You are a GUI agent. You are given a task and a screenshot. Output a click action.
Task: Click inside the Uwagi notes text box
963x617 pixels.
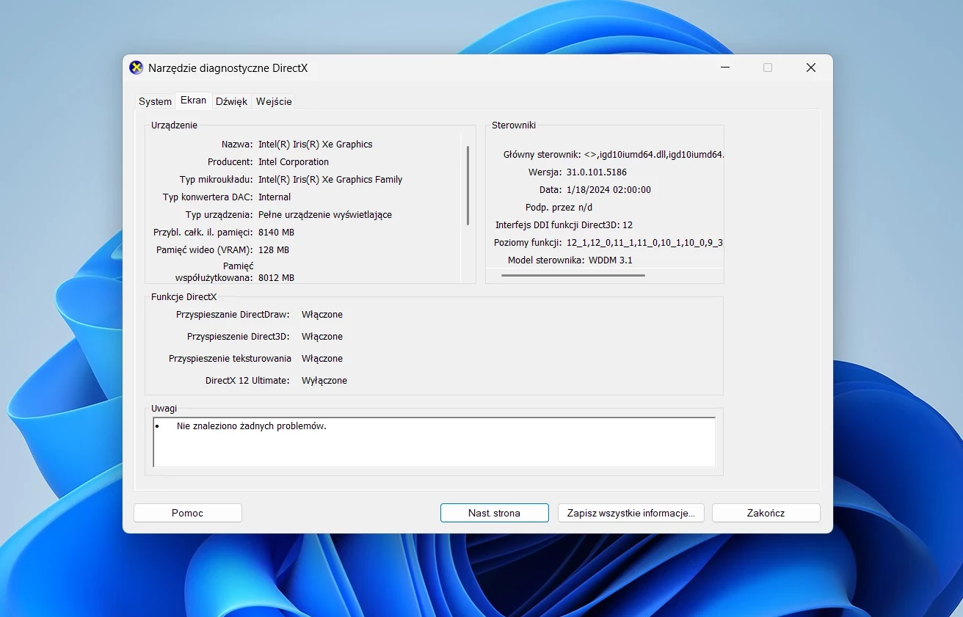[x=434, y=442]
